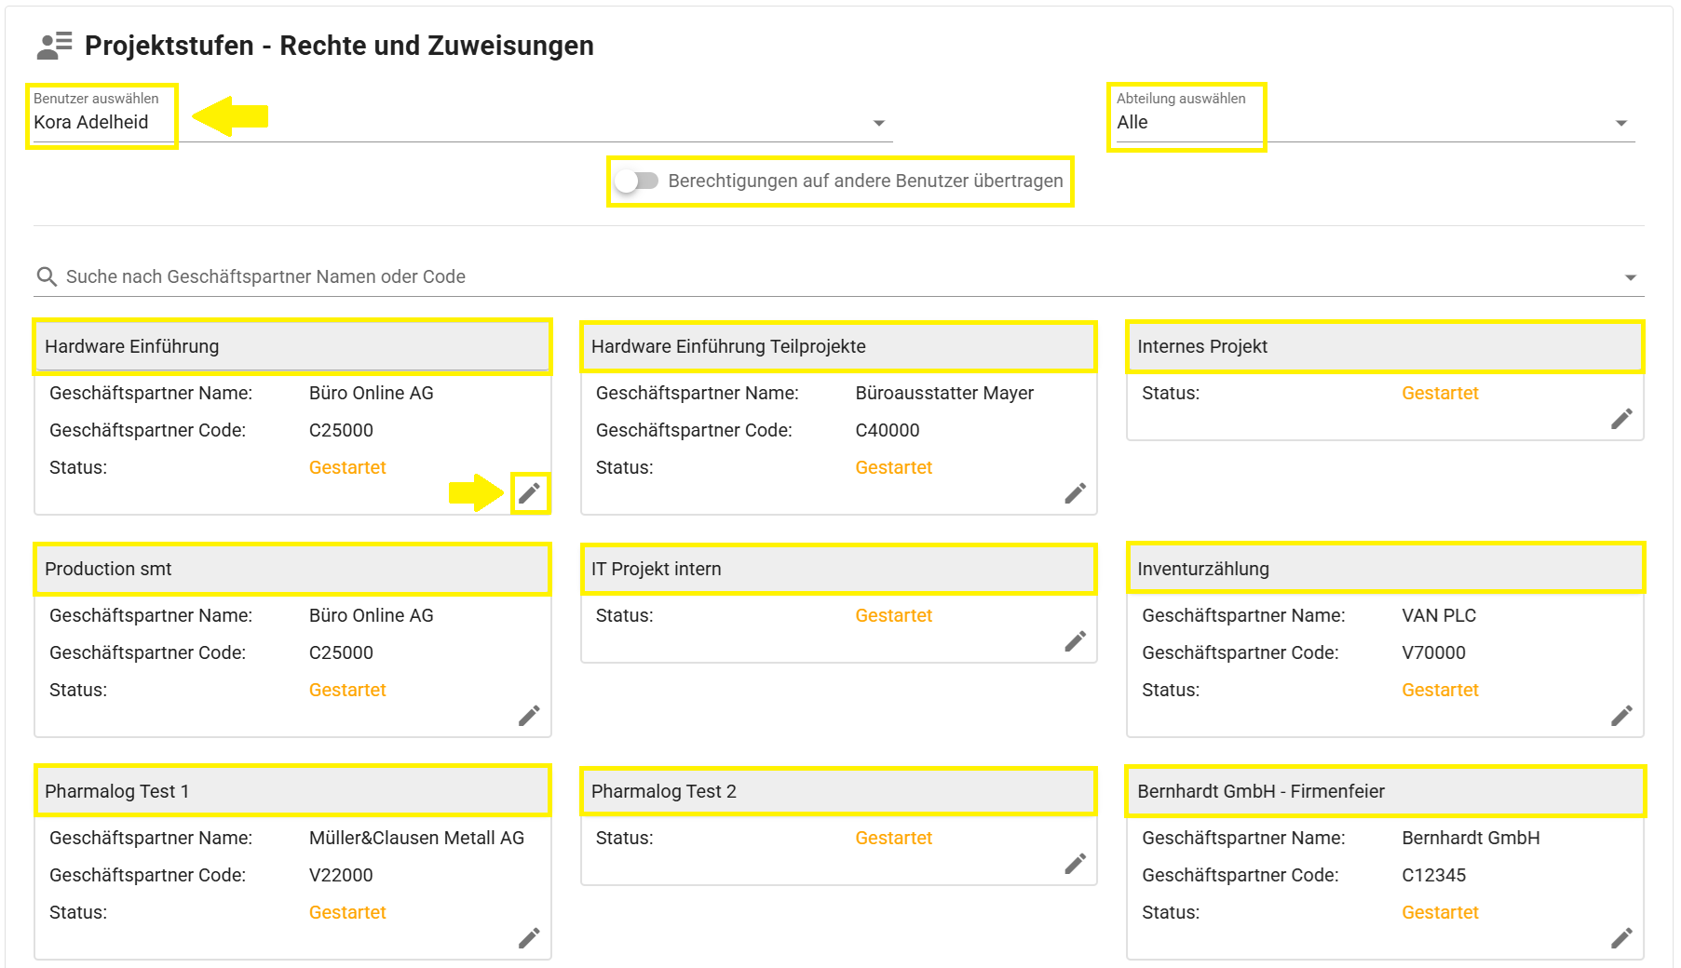The image size is (1681, 968).
Task: Select the Hardware Einführung card header
Action: point(292,346)
